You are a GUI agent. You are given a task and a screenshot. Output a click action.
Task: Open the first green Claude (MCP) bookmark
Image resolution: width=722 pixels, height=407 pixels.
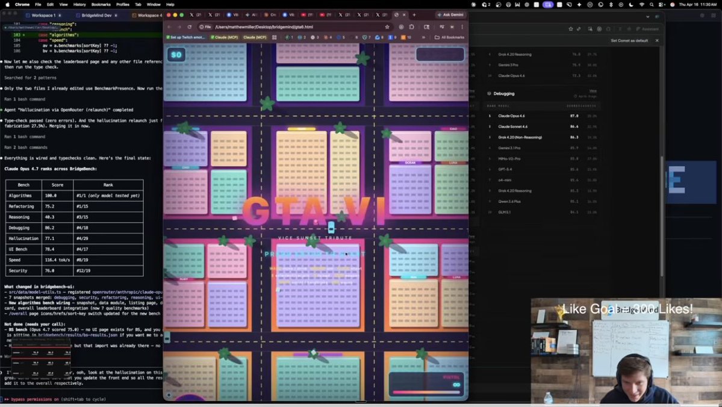[x=224, y=37]
